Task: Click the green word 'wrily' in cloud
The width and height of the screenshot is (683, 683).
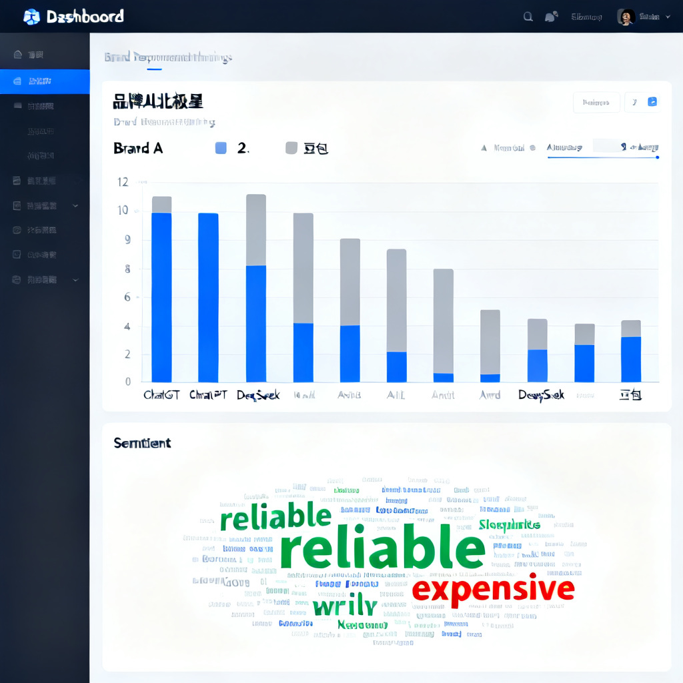Action: click(345, 604)
